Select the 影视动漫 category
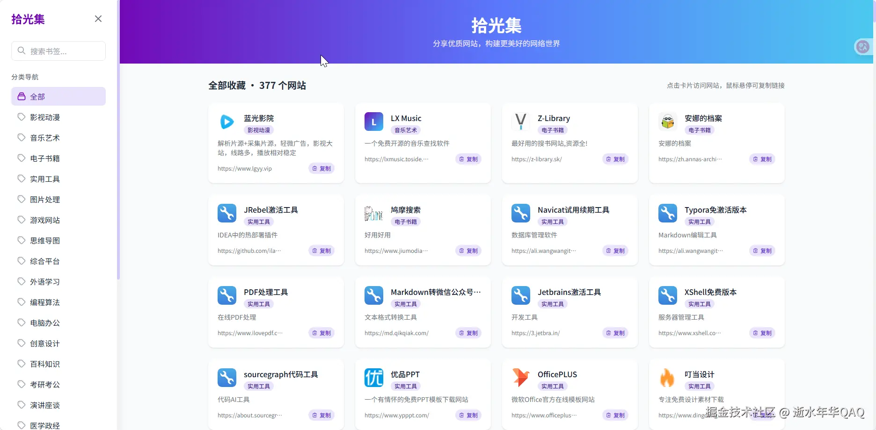Image resolution: width=876 pixels, height=430 pixels. coord(44,117)
